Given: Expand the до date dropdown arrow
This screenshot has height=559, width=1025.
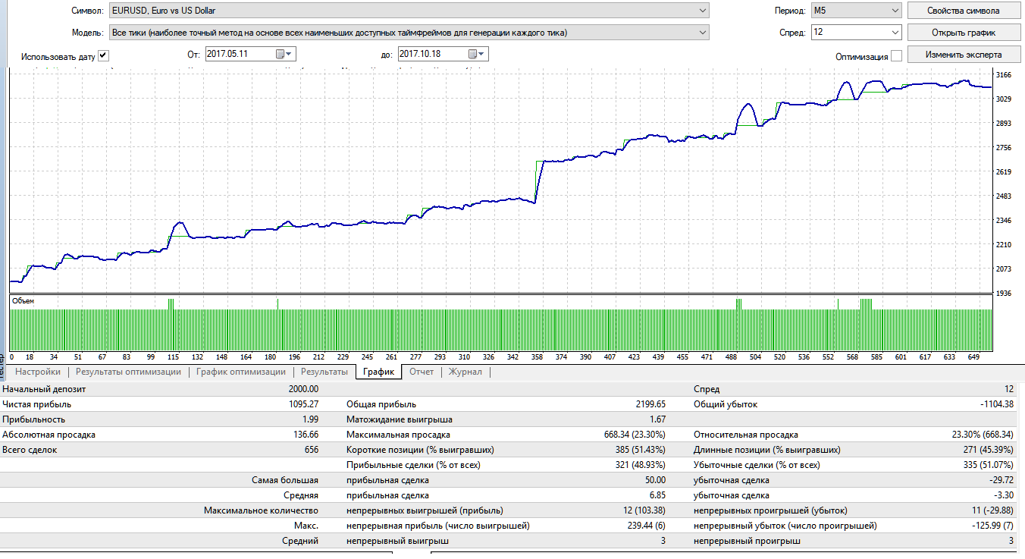Looking at the screenshot, I should (x=482, y=54).
